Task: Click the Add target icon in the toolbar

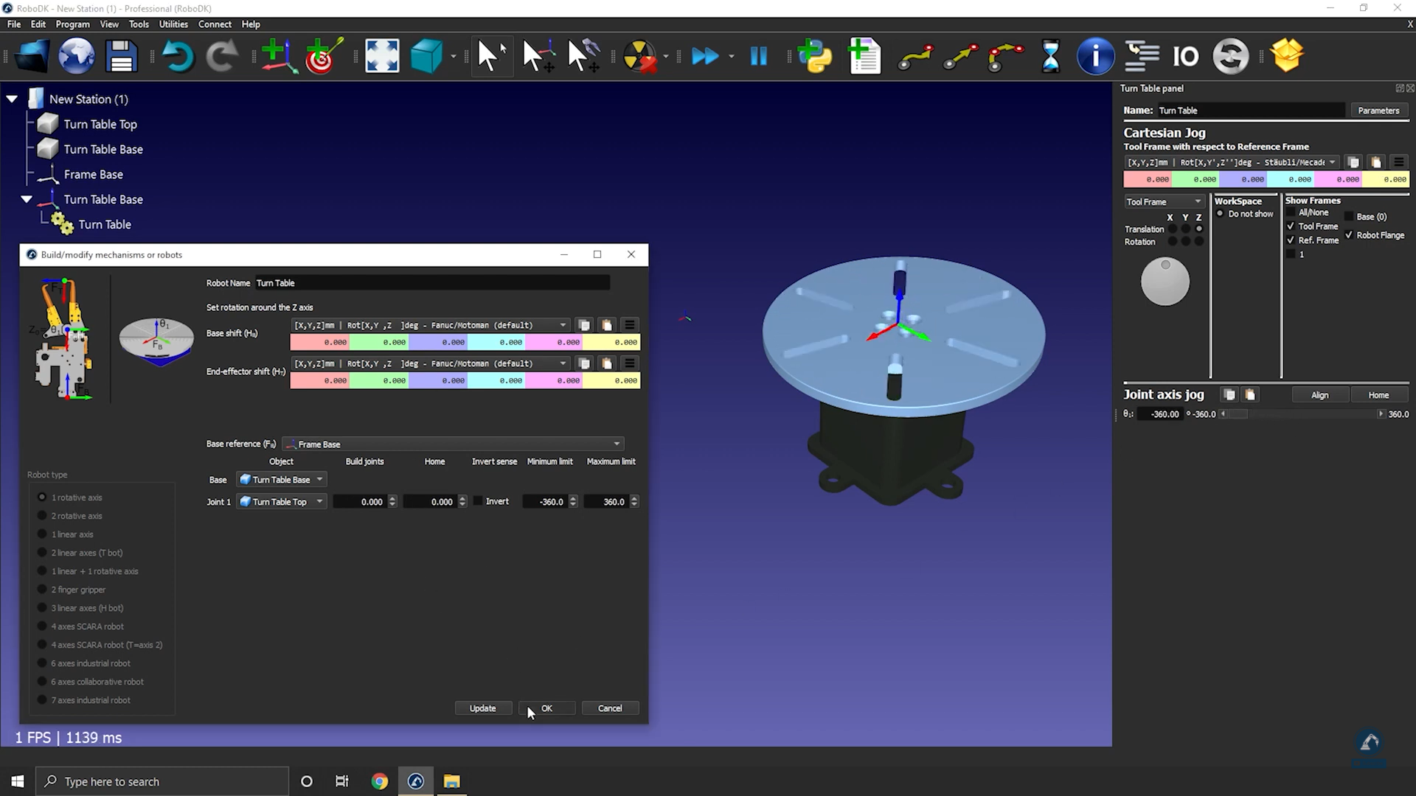Action: click(323, 56)
